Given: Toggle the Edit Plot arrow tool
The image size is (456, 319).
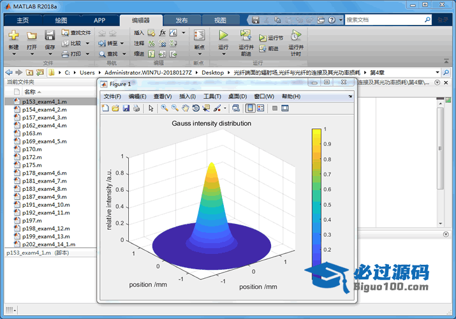Looking at the screenshot, I should (x=151, y=108).
